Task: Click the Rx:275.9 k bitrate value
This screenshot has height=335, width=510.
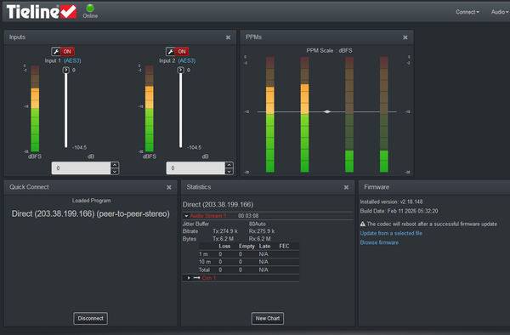Action: pyautogui.click(x=262, y=231)
